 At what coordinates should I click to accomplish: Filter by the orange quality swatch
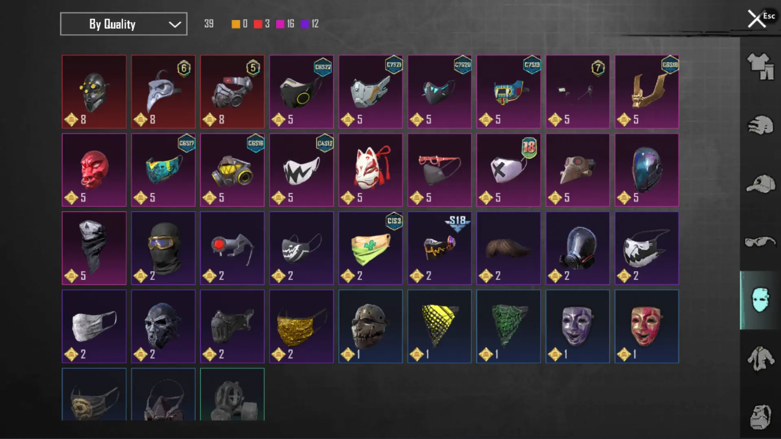pyautogui.click(x=236, y=24)
